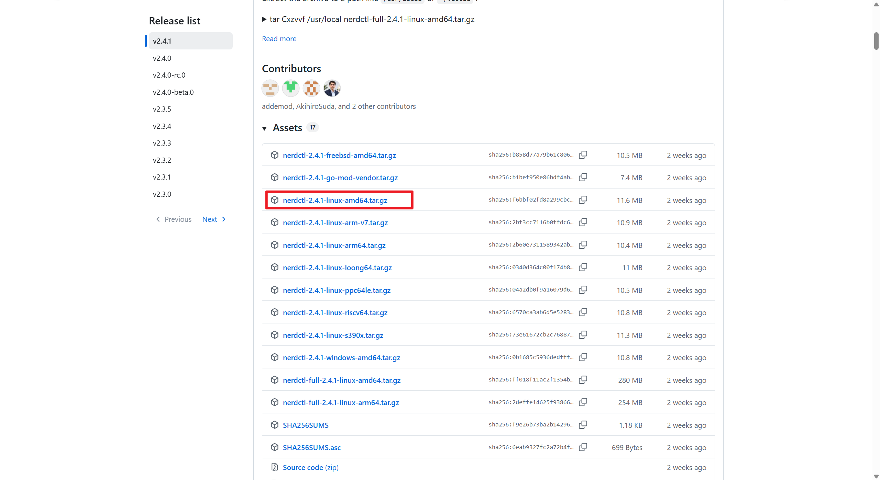Download nerdctl-2.4.1-linux-riscv64.tar.gz
This screenshot has width=880, height=480.
pyautogui.click(x=335, y=312)
